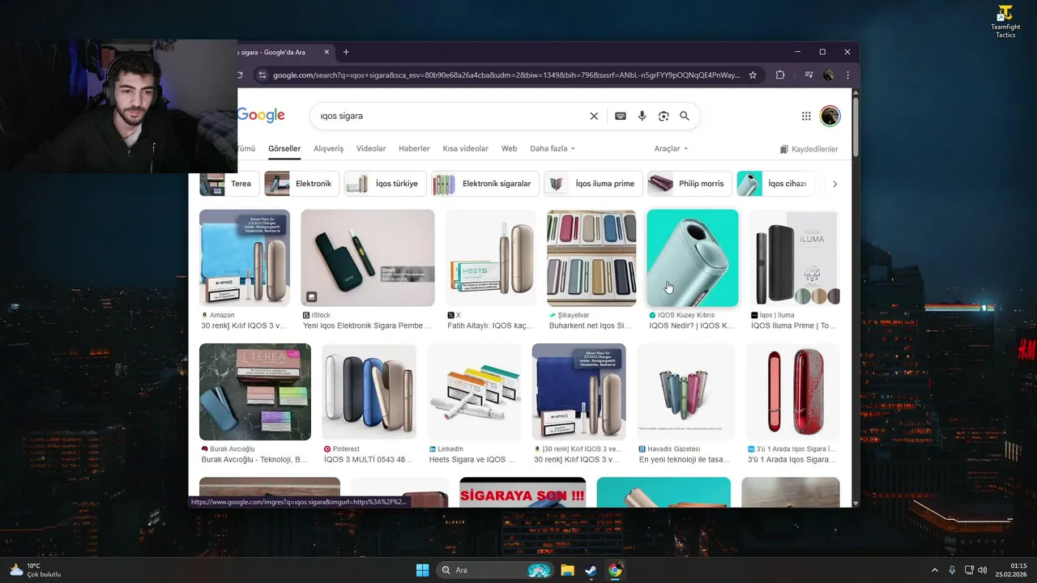This screenshot has width=1037, height=583.
Task: Open the Chrome extensions puzzle icon
Action: pyautogui.click(x=780, y=74)
